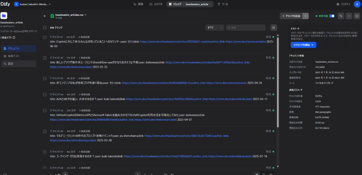The width and height of the screenshot is (362, 175).
Task: Go back with the left arrow
Action: click(x=45, y=16)
